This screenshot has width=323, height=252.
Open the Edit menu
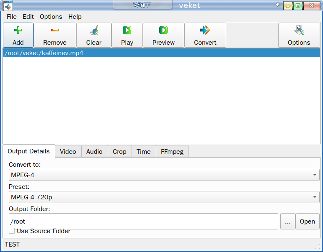point(28,17)
